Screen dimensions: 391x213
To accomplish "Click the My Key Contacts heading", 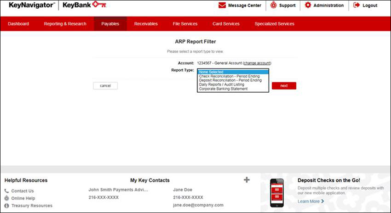I will click(x=150, y=180).
